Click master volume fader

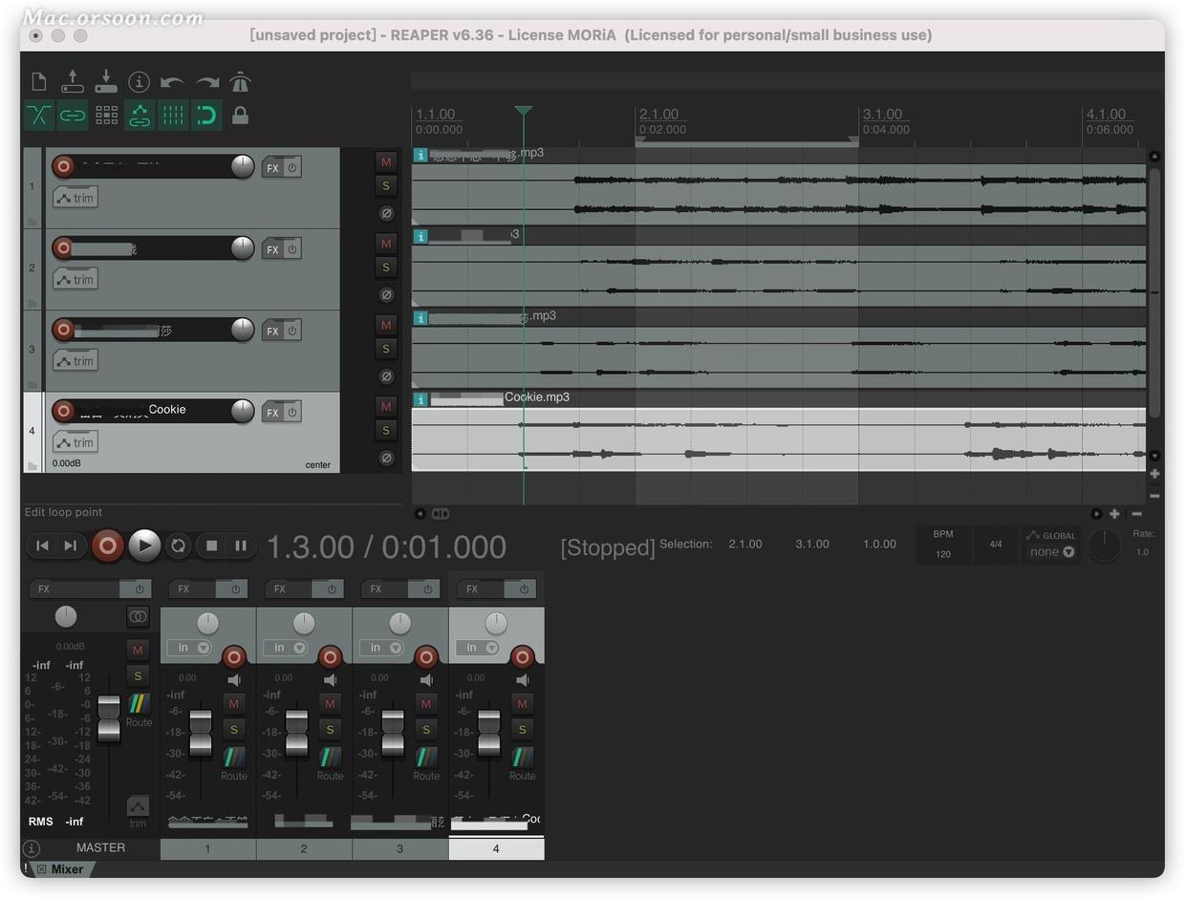click(109, 718)
